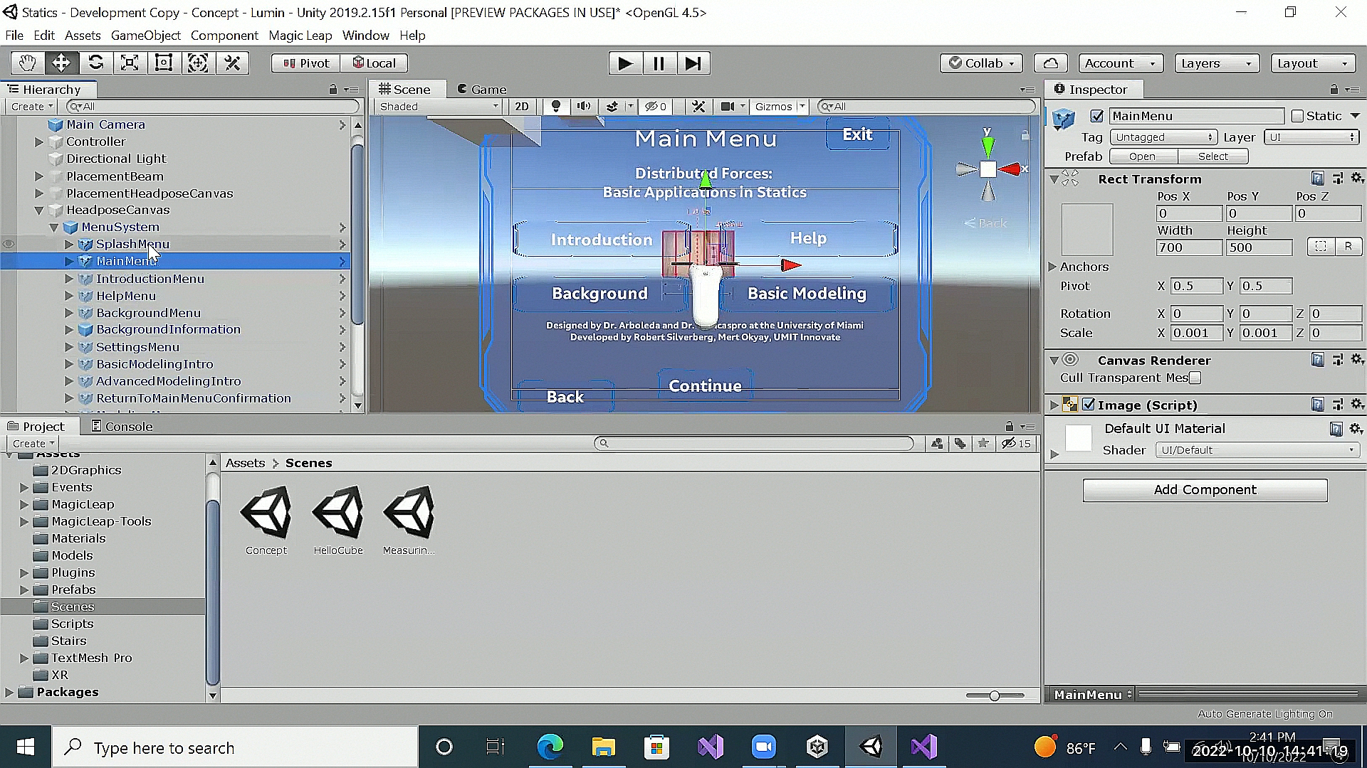The width and height of the screenshot is (1367, 768).
Task: Select the Hand tool in toolbar
Action: point(27,63)
